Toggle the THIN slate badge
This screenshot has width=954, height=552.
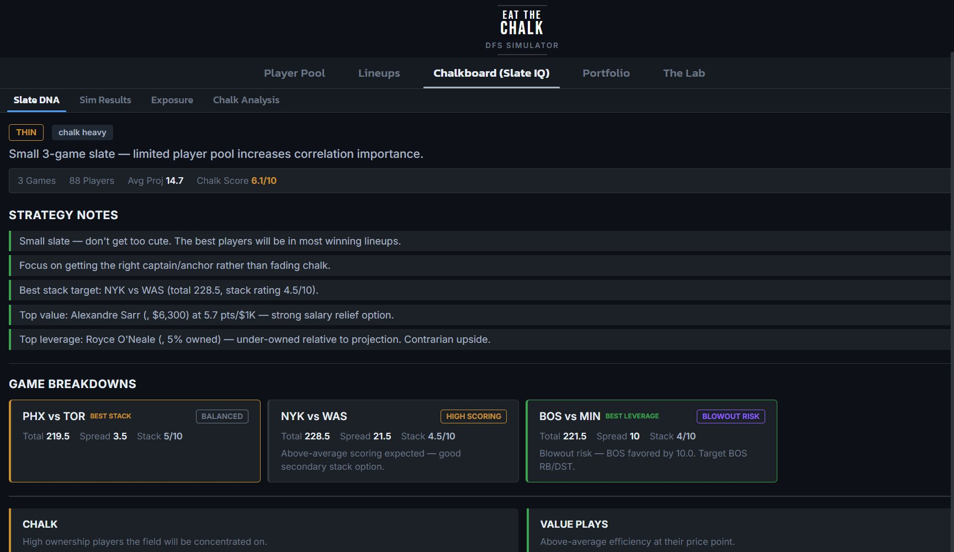click(26, 132)
